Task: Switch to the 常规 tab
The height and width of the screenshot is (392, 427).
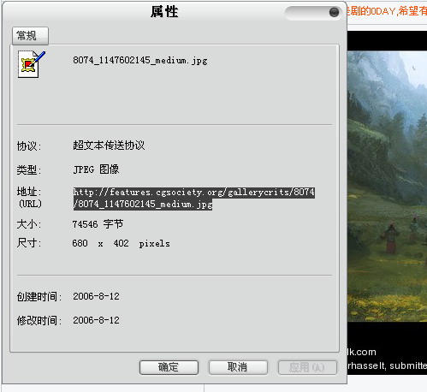Action: [30, 36]
